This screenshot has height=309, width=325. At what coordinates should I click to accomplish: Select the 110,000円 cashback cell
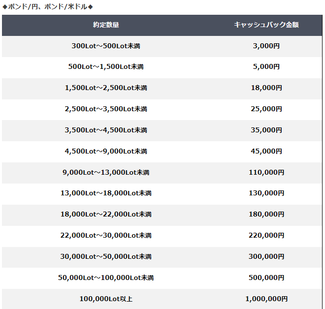click(266, 173)
